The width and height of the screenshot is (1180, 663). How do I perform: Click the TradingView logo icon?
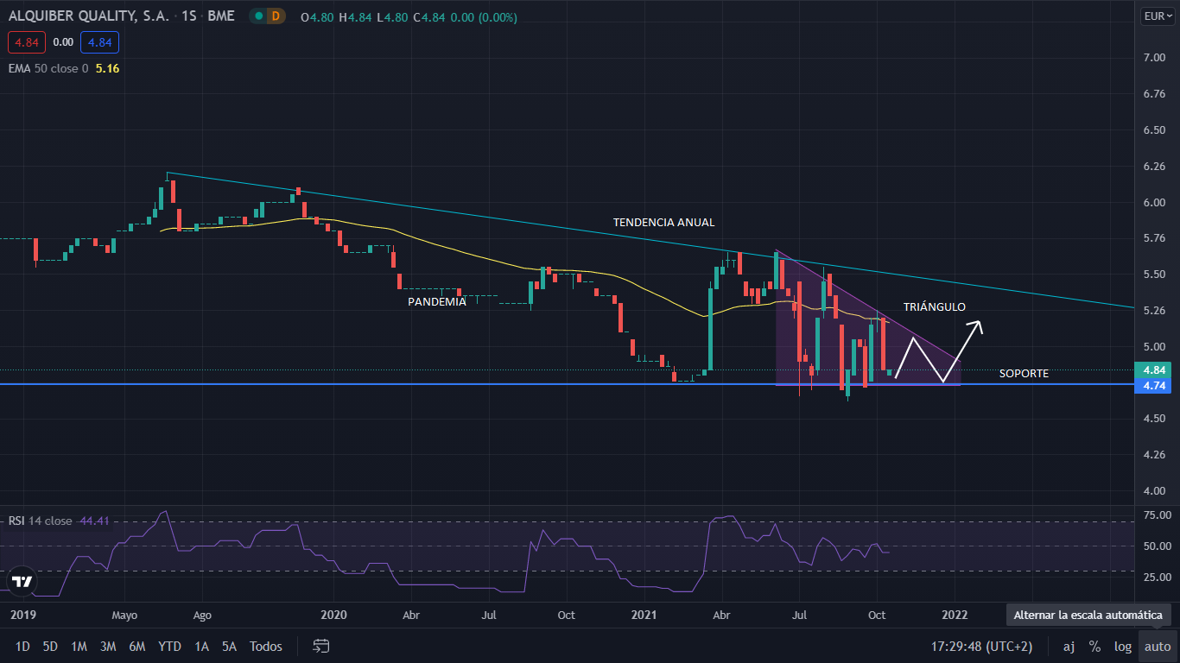pyautogui.click(x=22, y=582)
